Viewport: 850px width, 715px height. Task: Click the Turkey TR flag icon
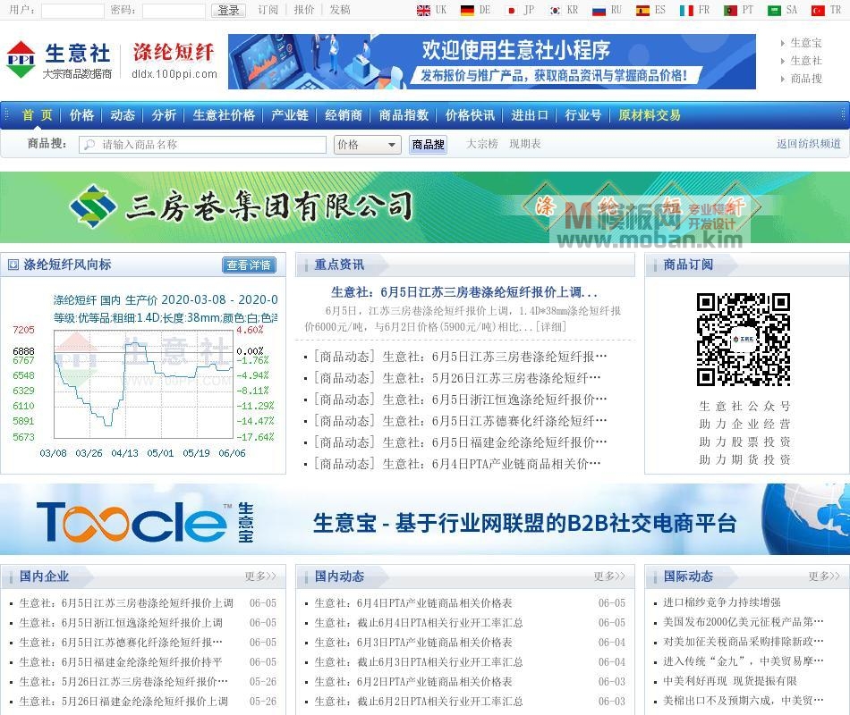[818, 11]
